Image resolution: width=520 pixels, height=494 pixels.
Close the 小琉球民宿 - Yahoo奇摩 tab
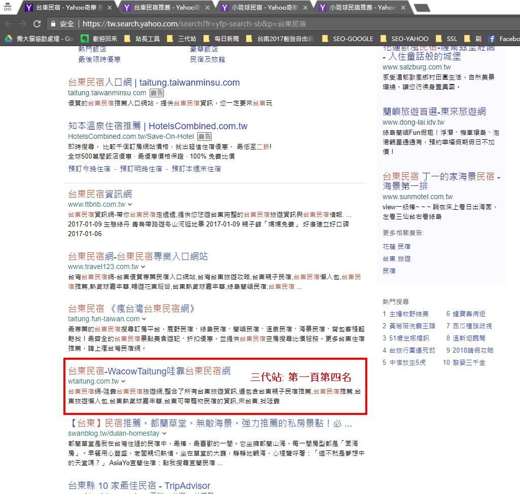coord(305,8)
